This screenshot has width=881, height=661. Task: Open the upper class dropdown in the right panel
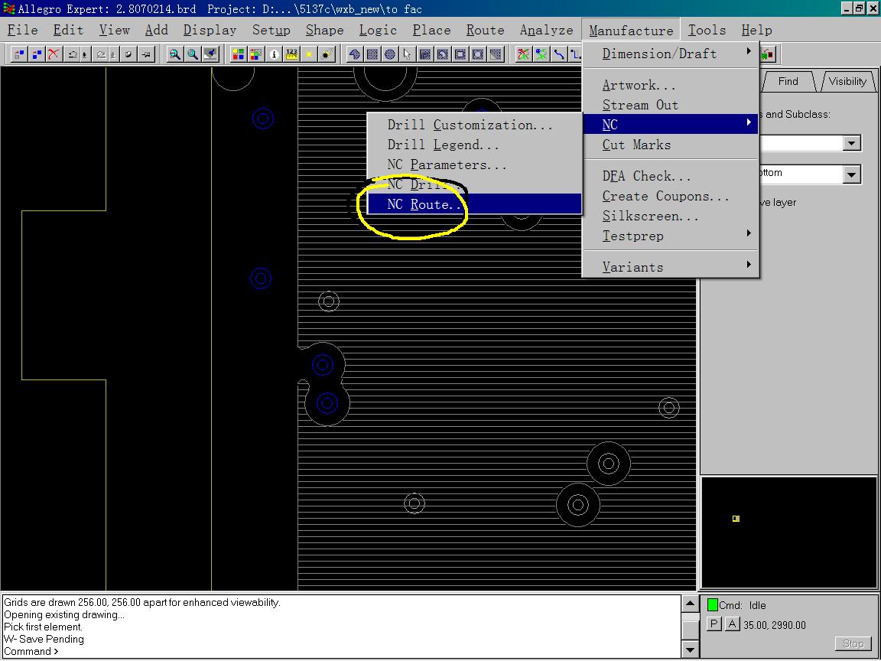point(852,143)
